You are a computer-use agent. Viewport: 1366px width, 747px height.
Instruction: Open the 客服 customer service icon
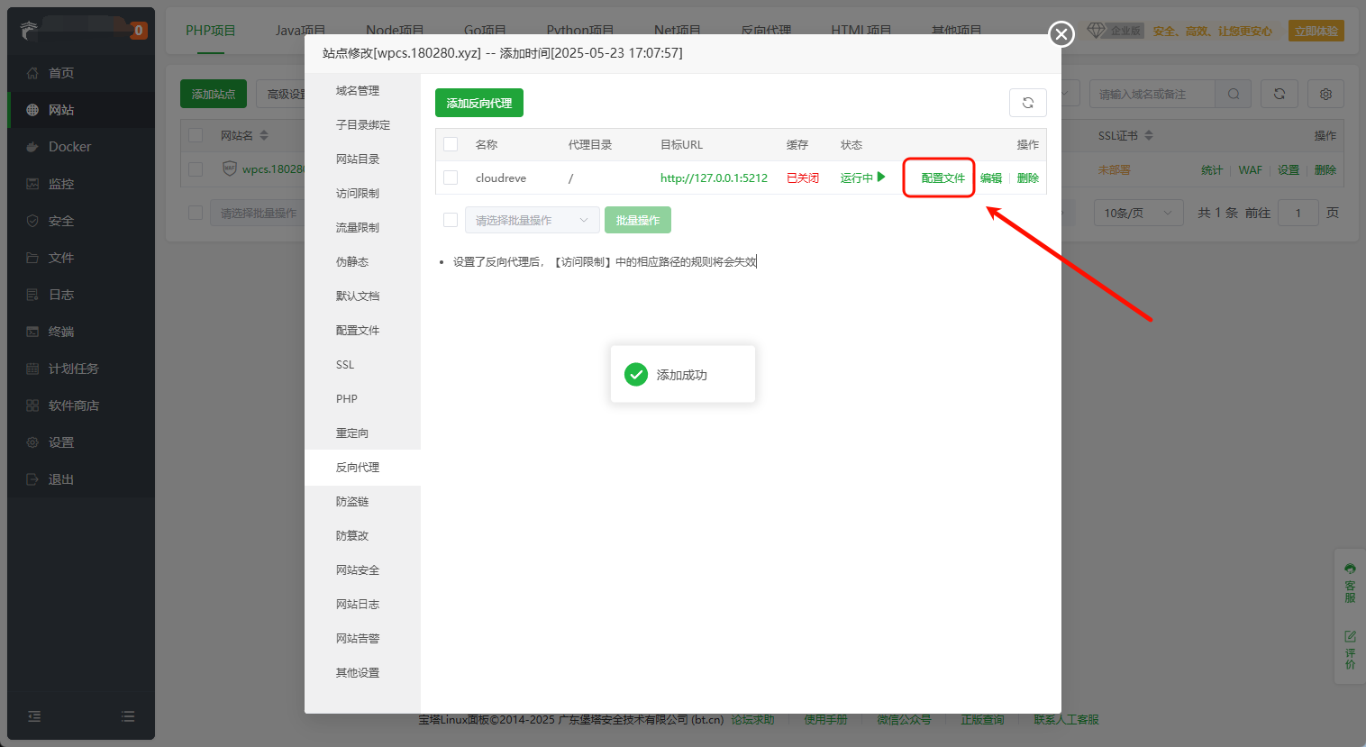coord(1350,582)
